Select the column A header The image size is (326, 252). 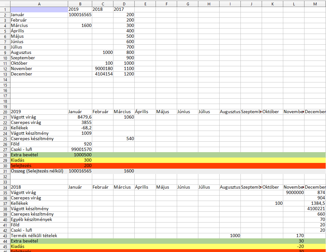click(x=39, y=3)
